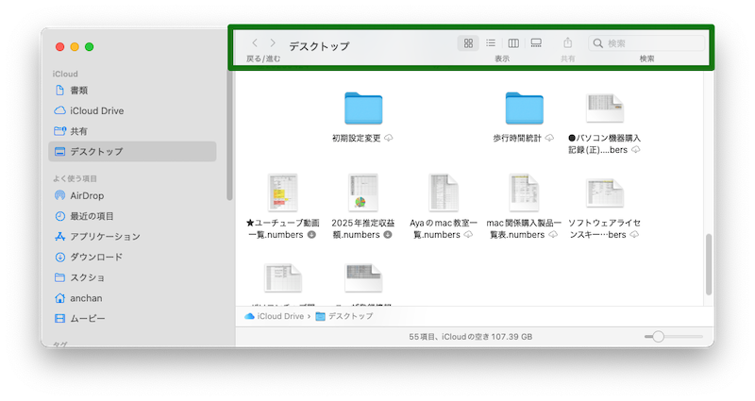Select ソフトウェアライセンスキー file icon
755x401 pixels.
click(605, 193)
